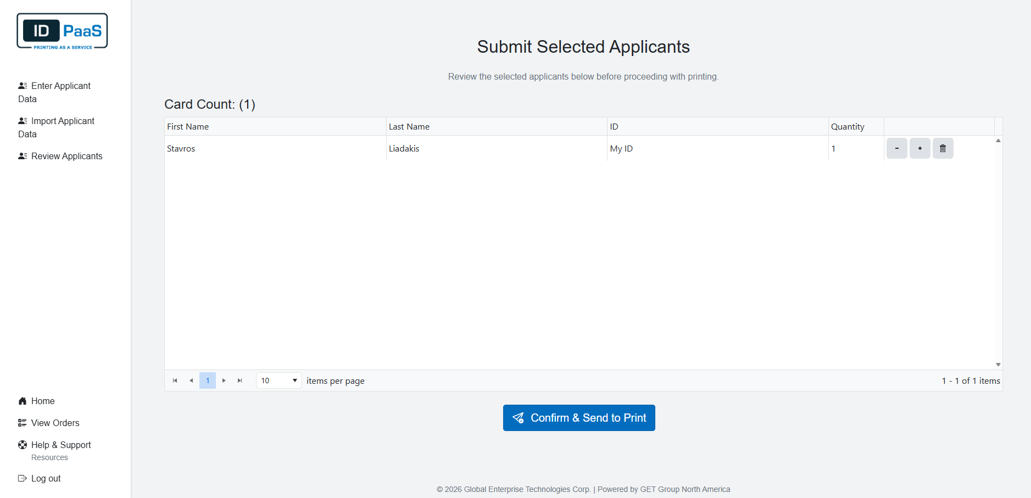Open the items per page dropdown
Screen dimensions: 1031x498
pos(278,380)
